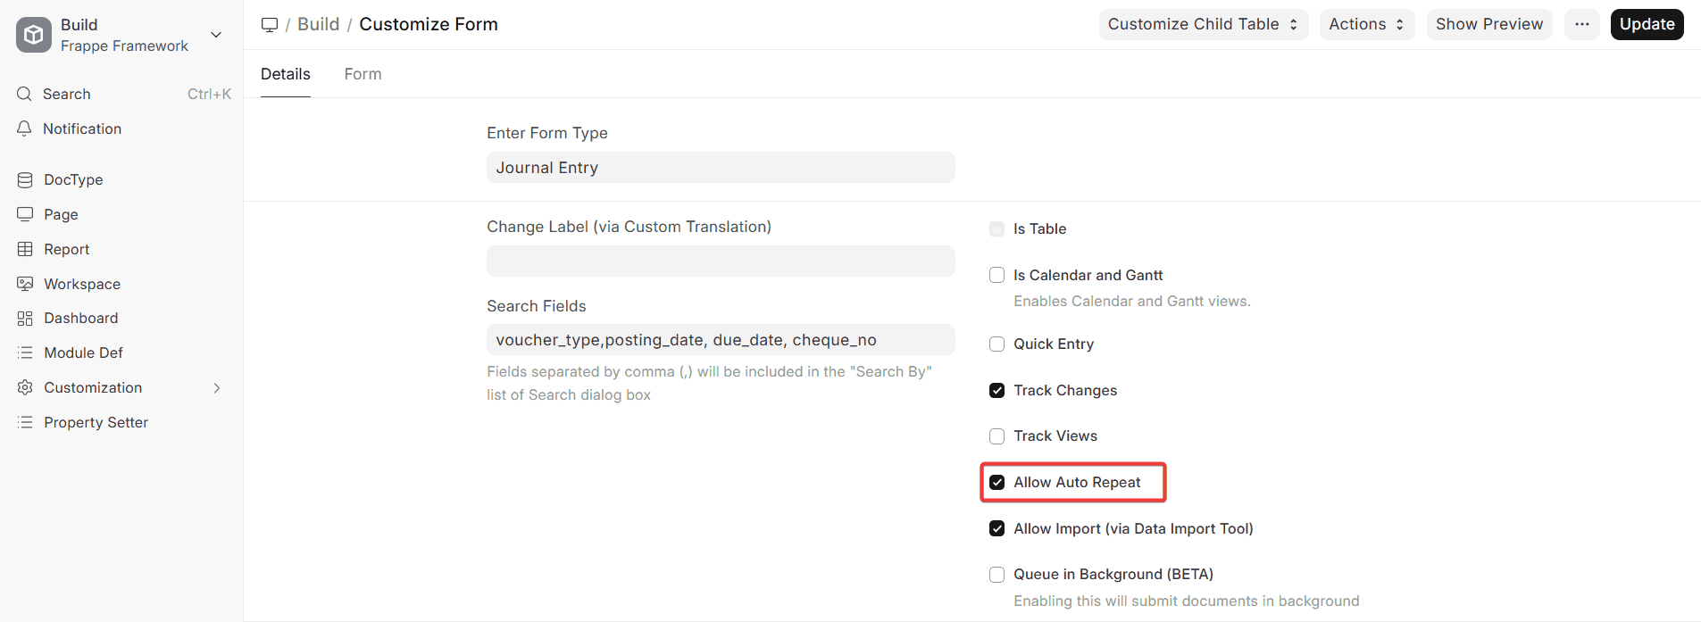The image size is (1701, 622).
Task: Click the breadcrumb desktop home icon
Action: [x=270, y=25]
